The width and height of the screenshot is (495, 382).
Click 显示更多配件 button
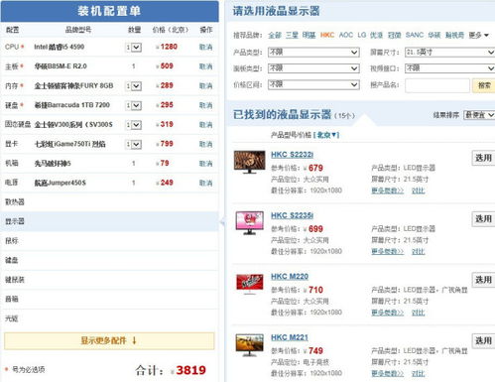tap(109, 341)
